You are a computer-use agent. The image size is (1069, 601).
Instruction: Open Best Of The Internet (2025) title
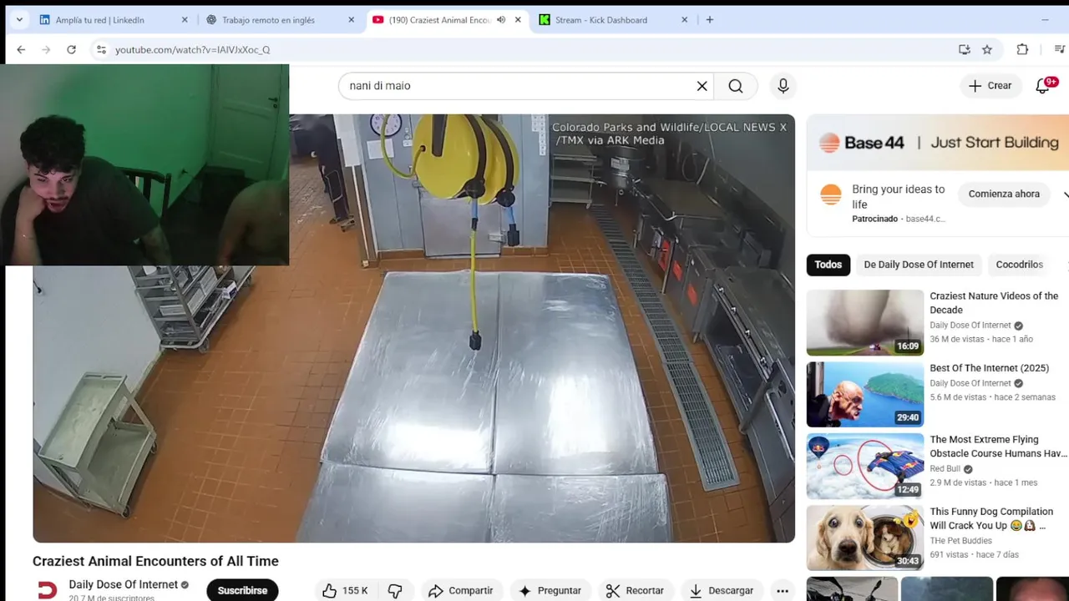(x=989, y=368)
